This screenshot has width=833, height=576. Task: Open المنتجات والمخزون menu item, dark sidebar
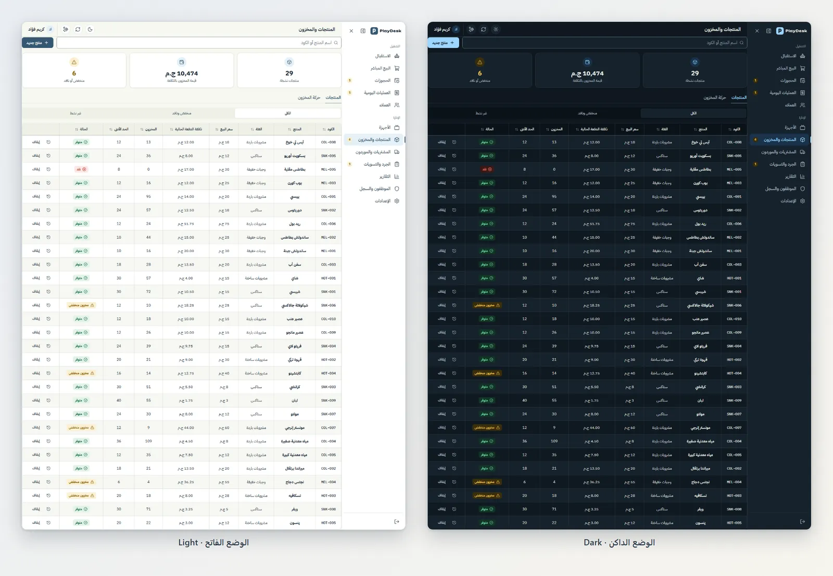pyautogui.click(x=780, y=140)
